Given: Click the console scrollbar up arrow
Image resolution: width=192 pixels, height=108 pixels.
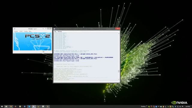Looking at the screenshot, I should (x=119, y=33).
